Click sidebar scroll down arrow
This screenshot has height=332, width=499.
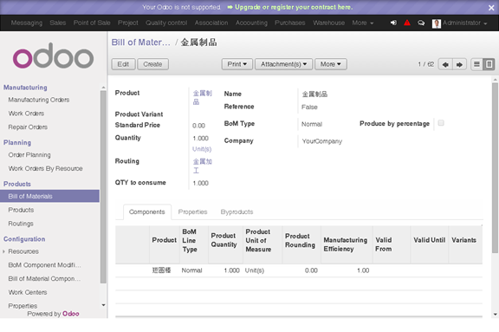pos(103,305)
